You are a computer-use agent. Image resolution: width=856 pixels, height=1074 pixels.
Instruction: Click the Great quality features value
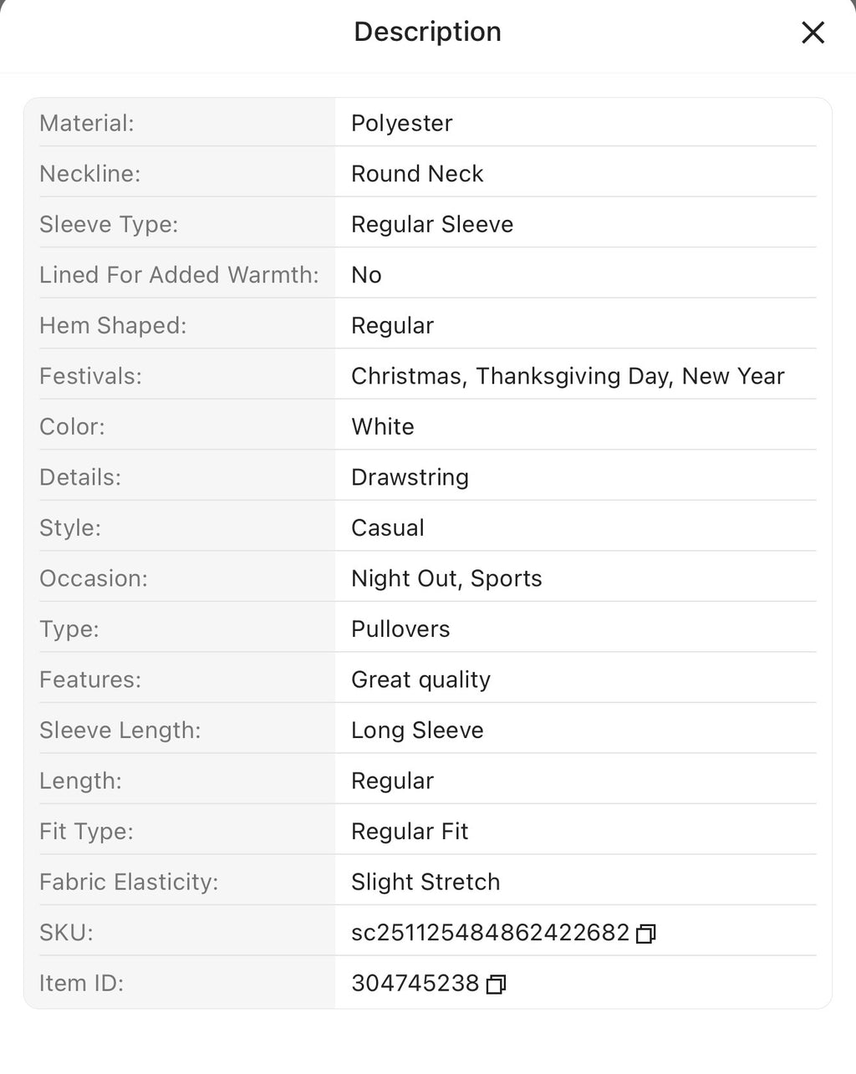coord(420,680)
